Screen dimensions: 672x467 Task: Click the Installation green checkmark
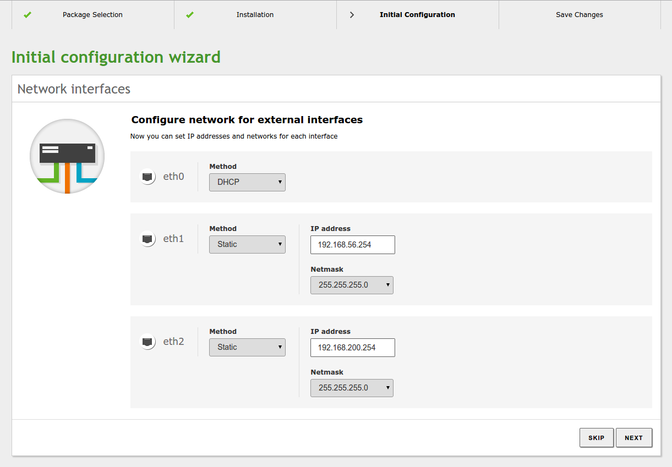pyautogui.click(x=190, y=15)
